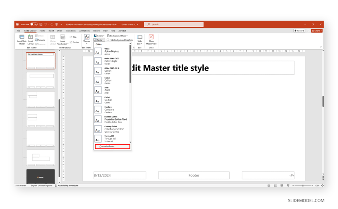Switch to the View tab

105,31
